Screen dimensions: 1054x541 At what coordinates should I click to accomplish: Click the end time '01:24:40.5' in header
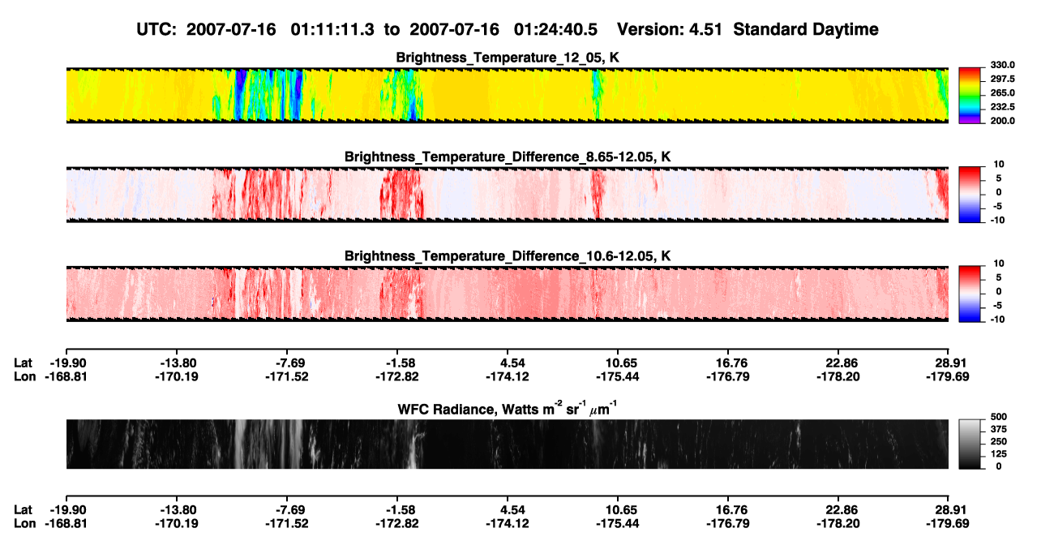555,29
